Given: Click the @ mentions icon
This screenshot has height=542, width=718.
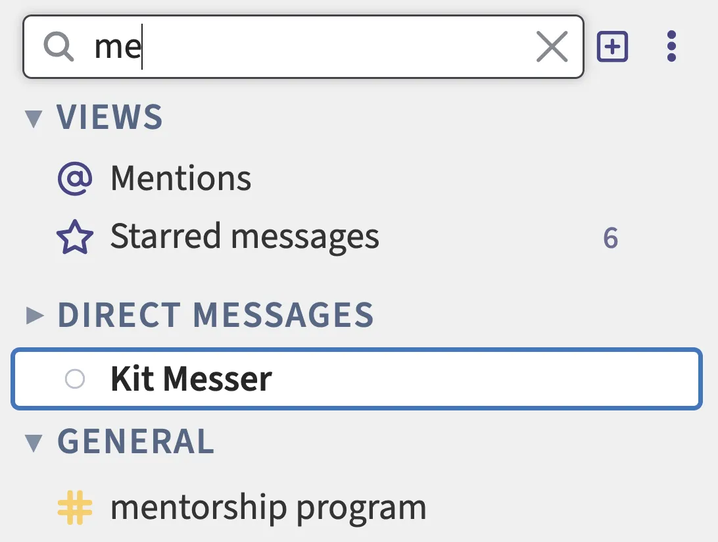Looking at the screenshot, I should pyautogui.click(x=74, y=178).
